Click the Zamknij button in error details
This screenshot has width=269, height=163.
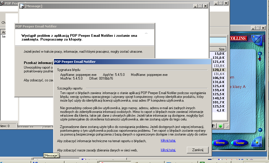click(198, 150)
